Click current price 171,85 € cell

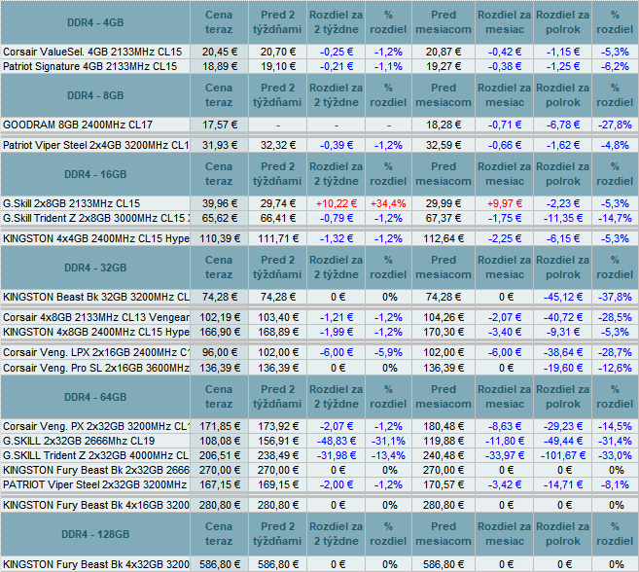point(219,426)
